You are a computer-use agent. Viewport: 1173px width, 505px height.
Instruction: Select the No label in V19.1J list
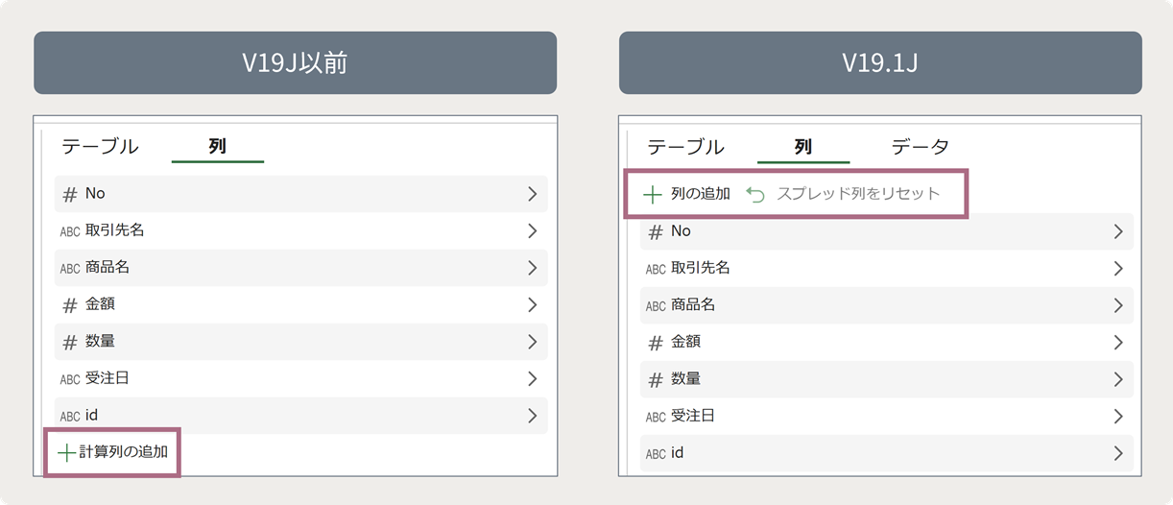pos(681,231)
